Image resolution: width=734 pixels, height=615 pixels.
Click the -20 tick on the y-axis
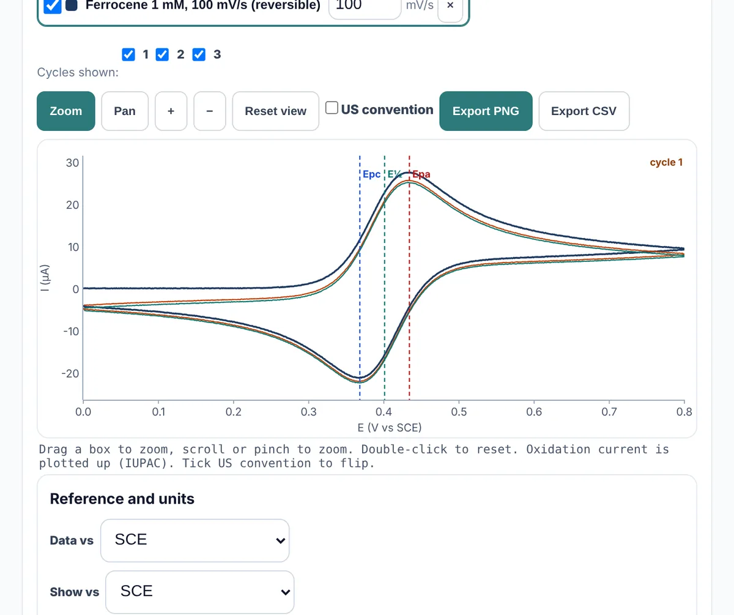pos(70,374)
